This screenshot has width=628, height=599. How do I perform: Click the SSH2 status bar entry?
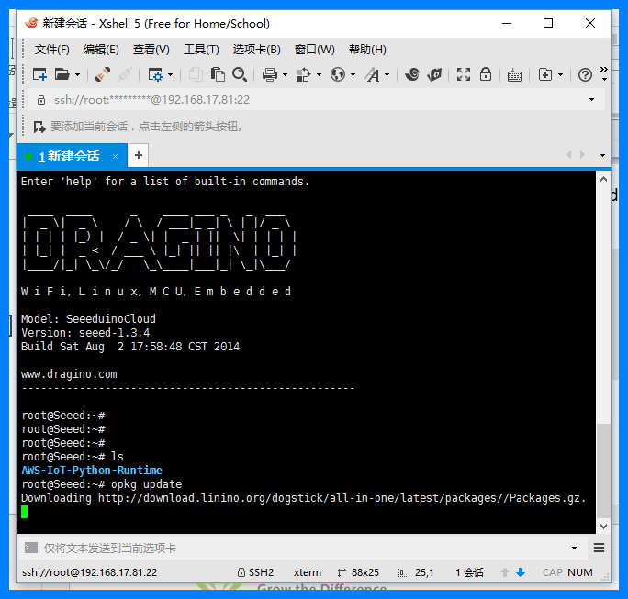(x=255, y=572)
